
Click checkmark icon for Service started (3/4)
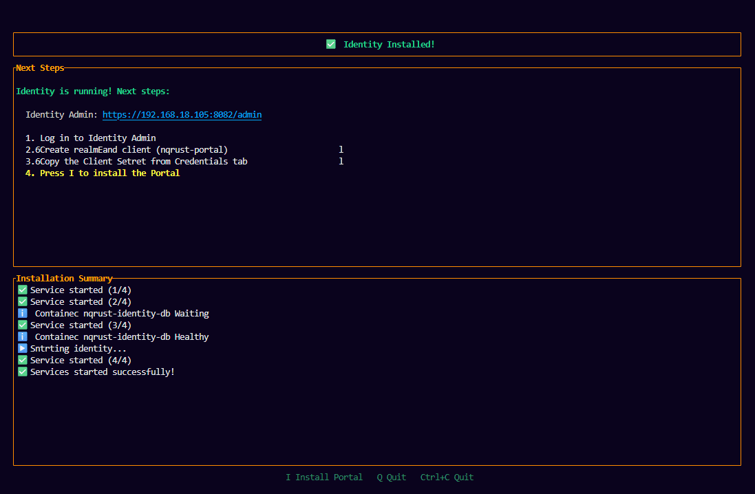point(23,325)
